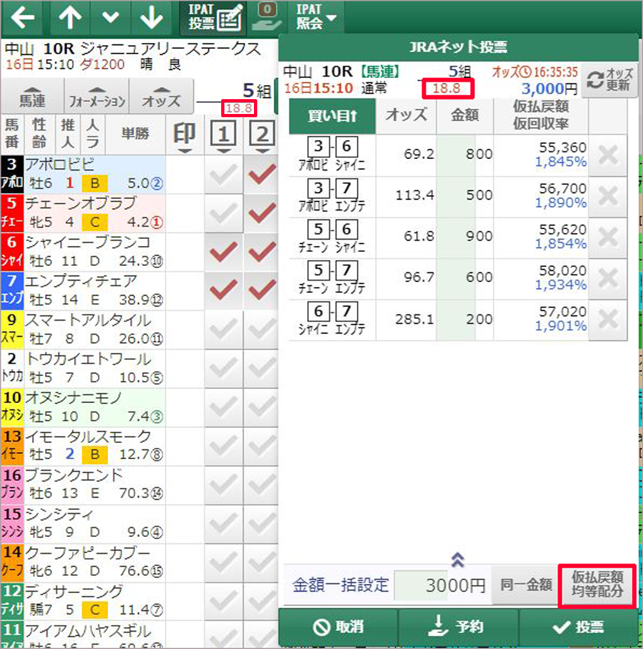Check column 2 for イモータルスモーク
Screen dimensions: 643x649
(x=262, y=446)
